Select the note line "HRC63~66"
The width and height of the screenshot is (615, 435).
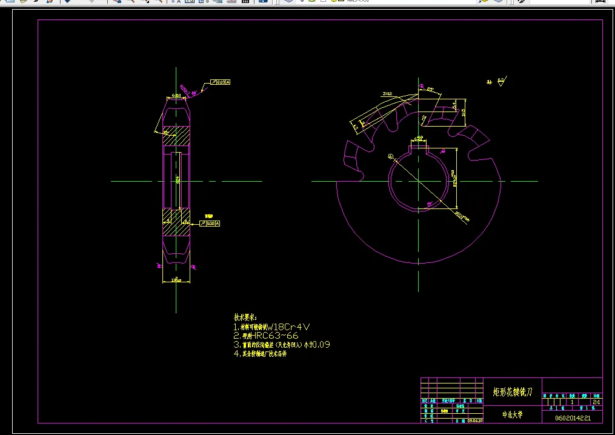(265, 336)
